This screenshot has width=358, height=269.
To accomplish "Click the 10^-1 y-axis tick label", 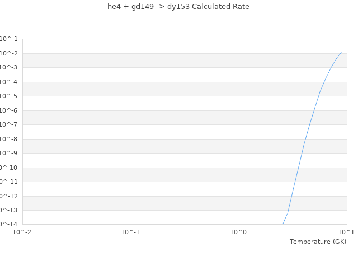I will (x=8, y=39).
